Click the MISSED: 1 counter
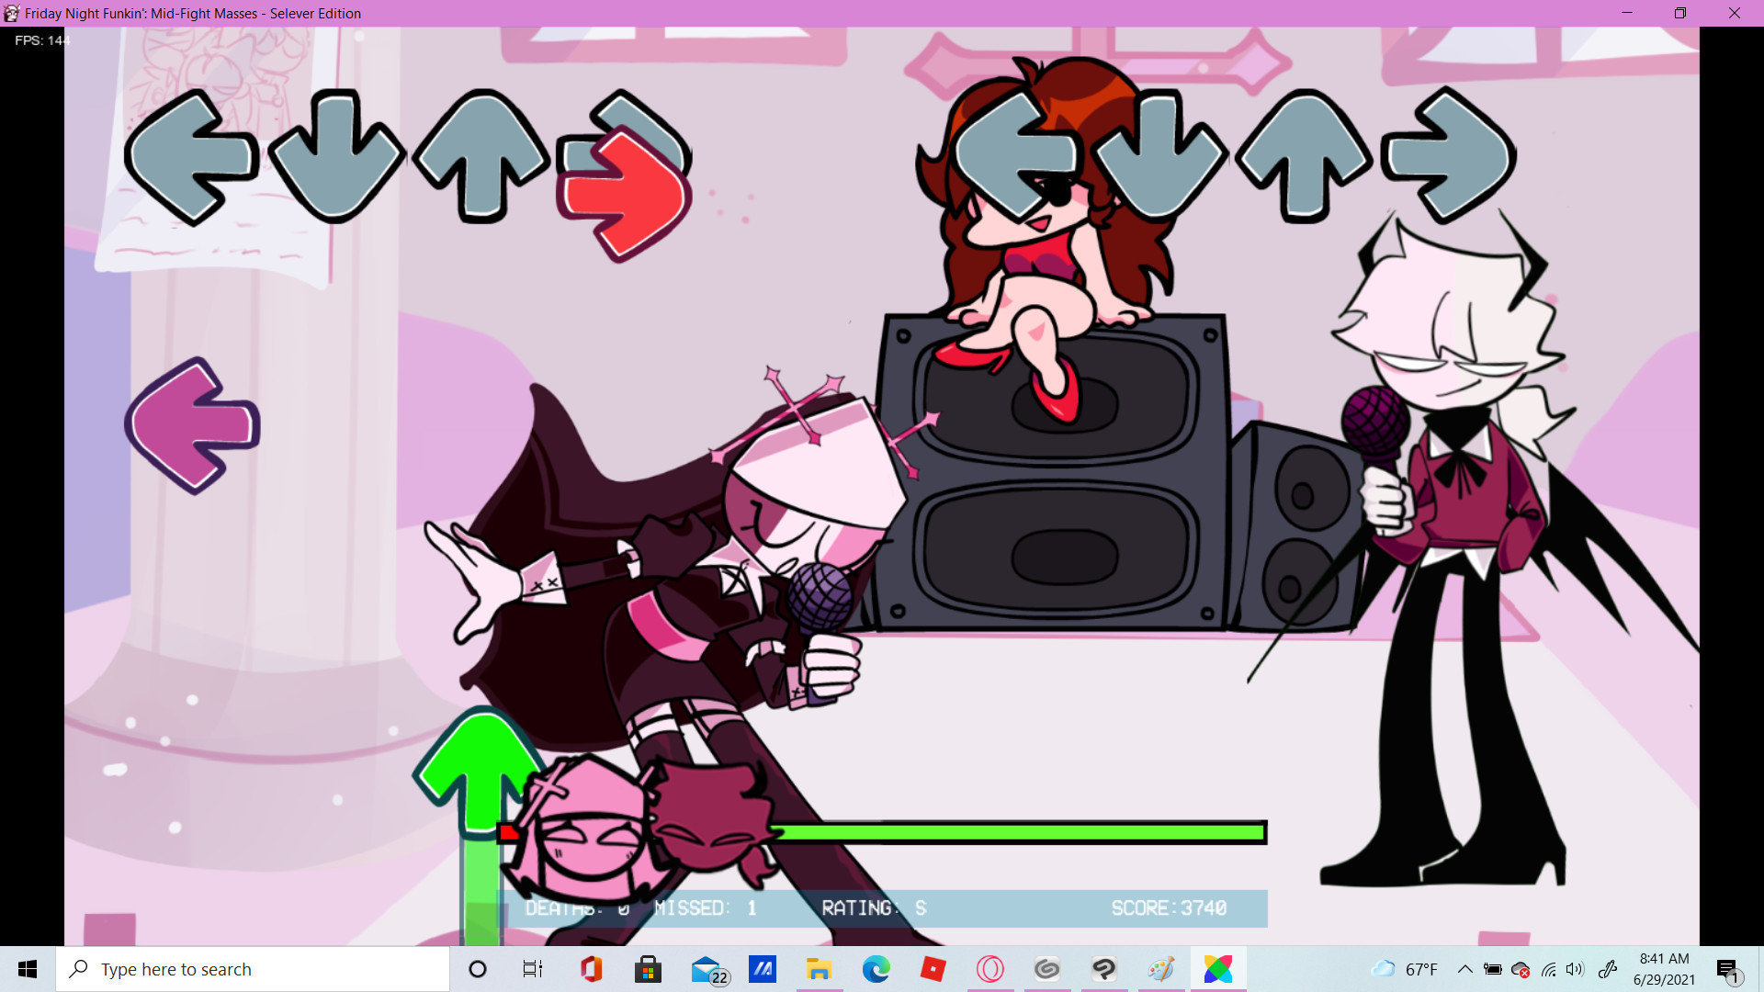This screenshot has width=1764, height=992. point(706,908)
